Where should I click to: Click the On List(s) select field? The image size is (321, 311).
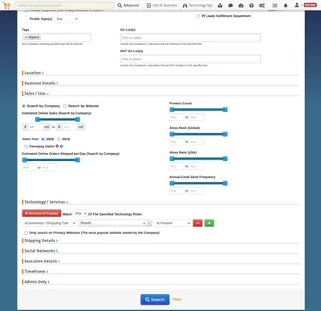(190, 38)
